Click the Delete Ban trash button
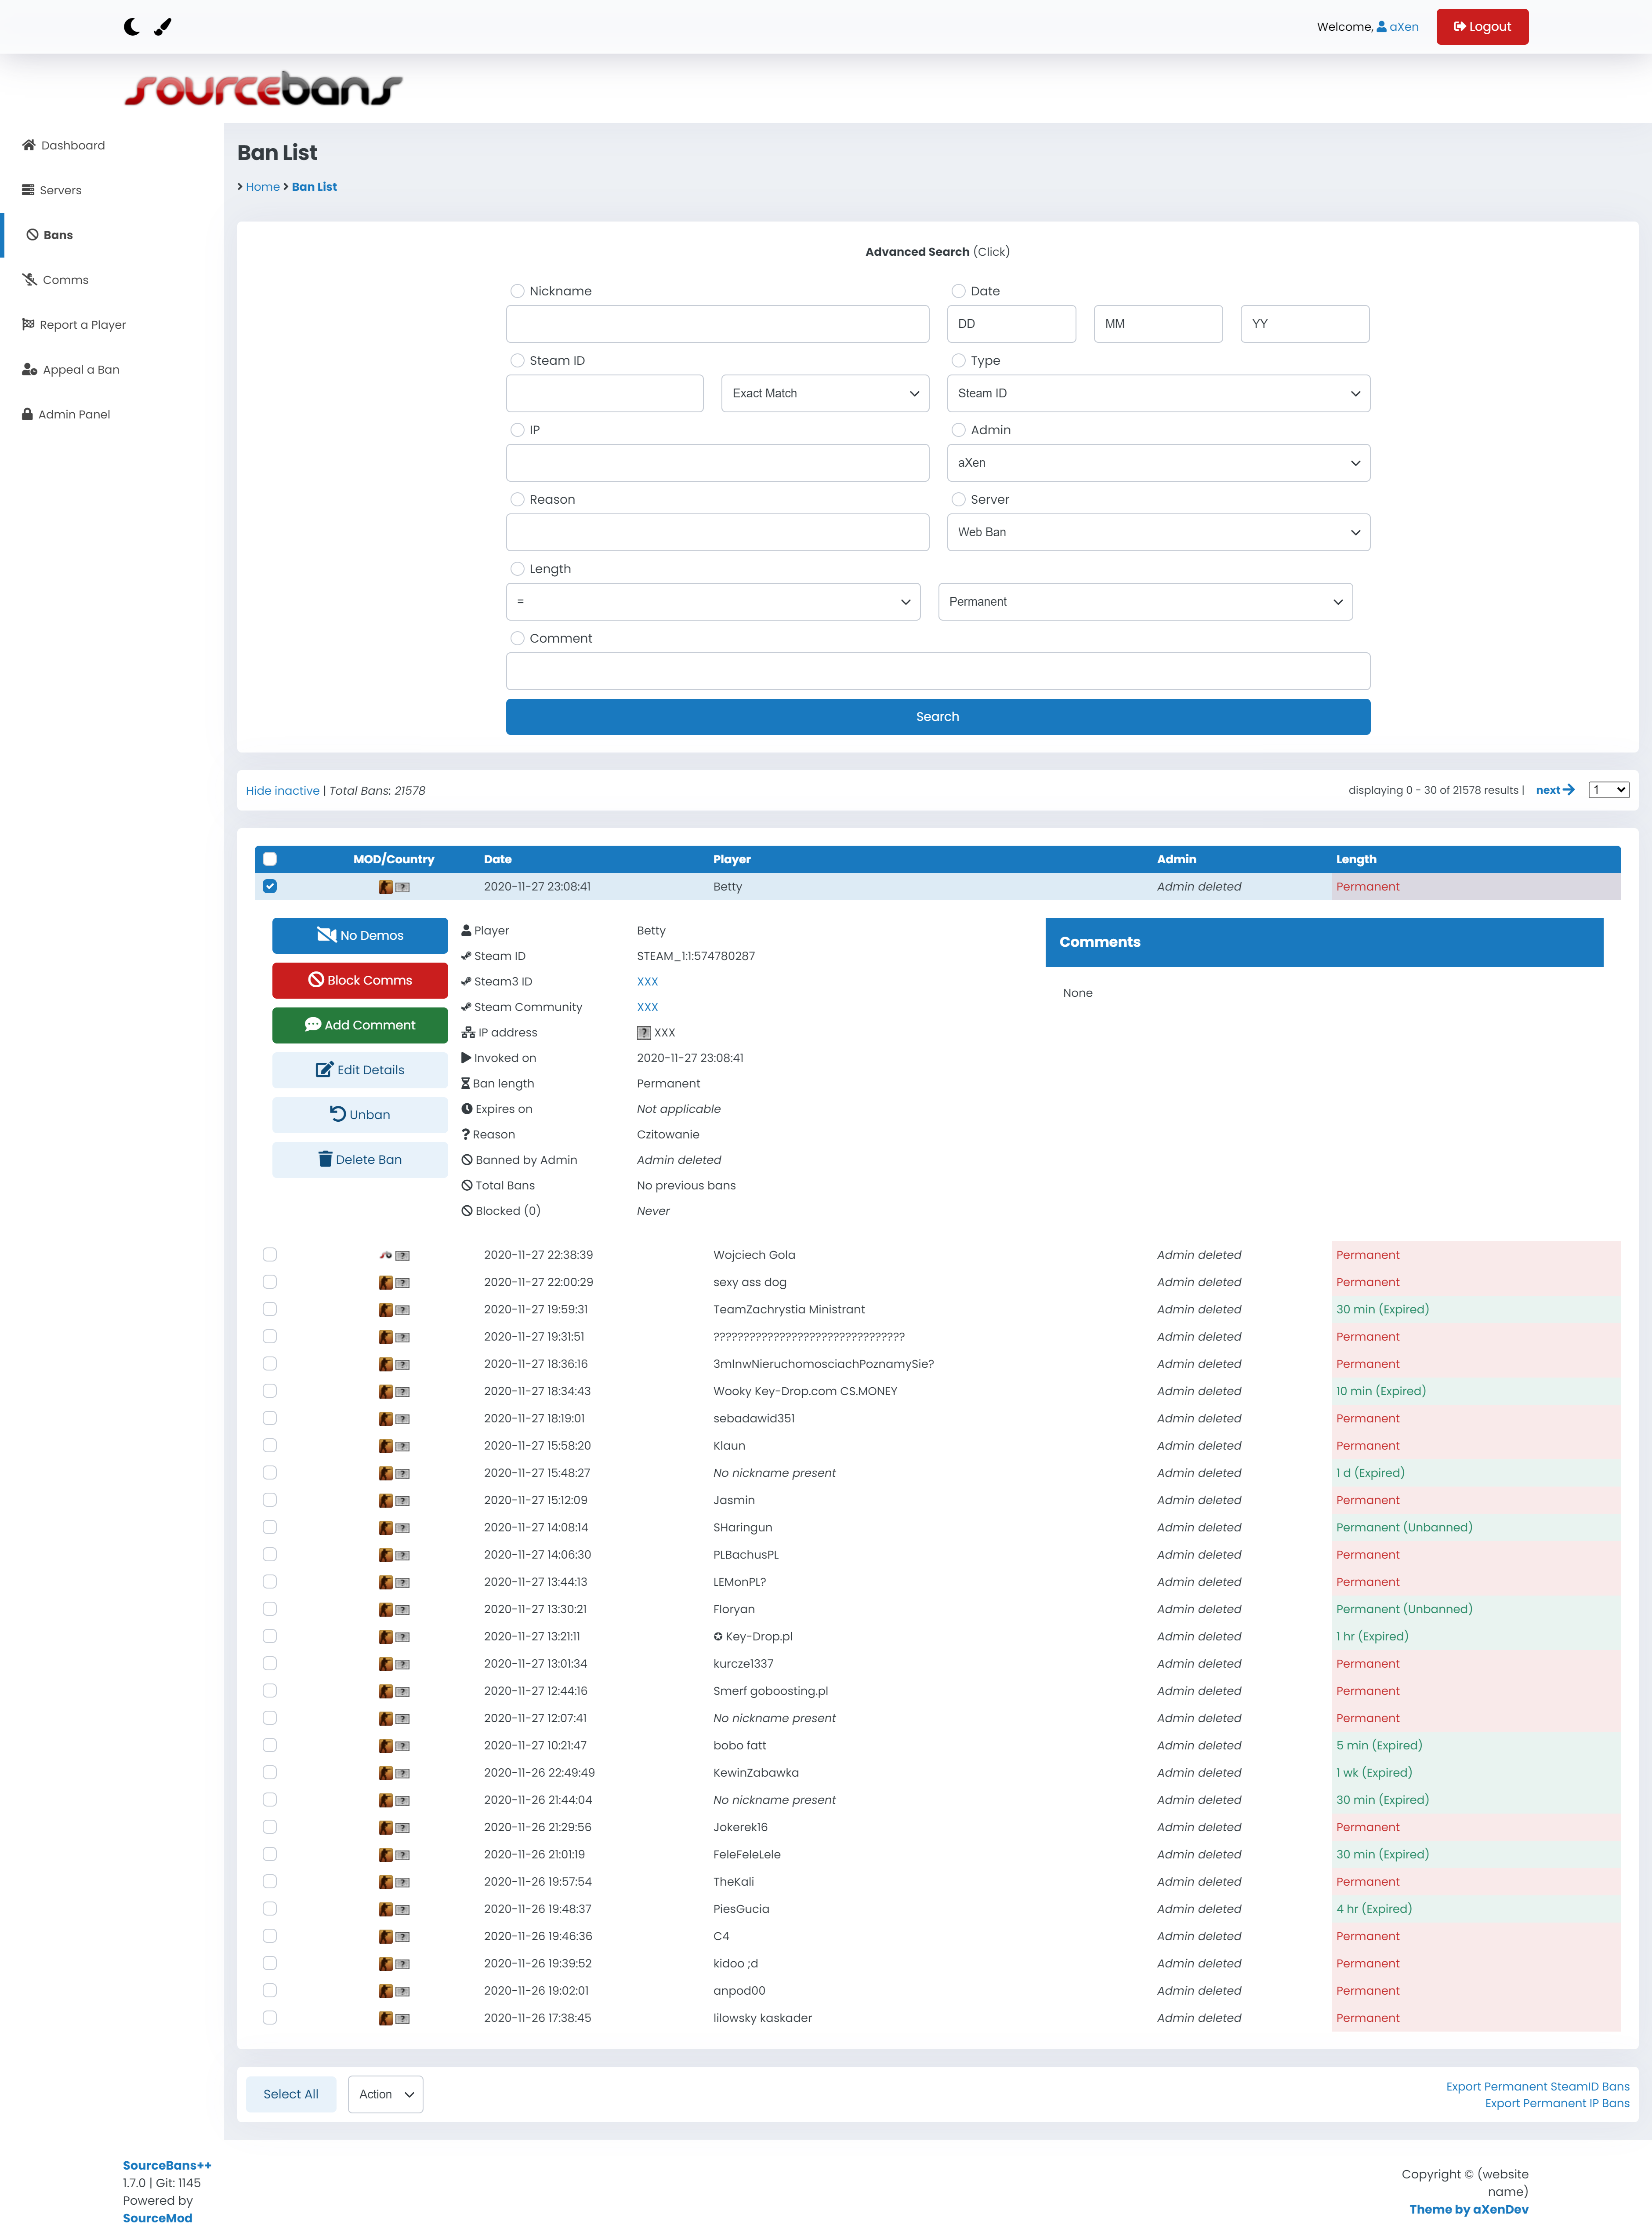The width and height of the screenshot is (1652, 2225). [x=360, y=1159]
